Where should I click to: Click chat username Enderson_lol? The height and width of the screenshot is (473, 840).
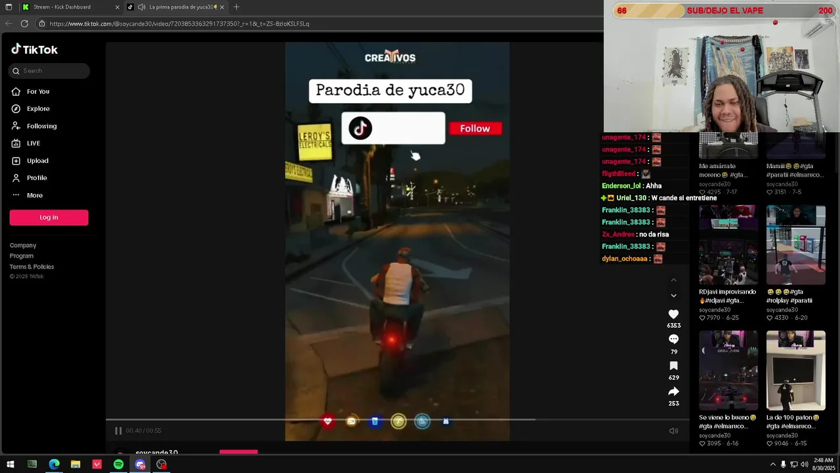621,186
